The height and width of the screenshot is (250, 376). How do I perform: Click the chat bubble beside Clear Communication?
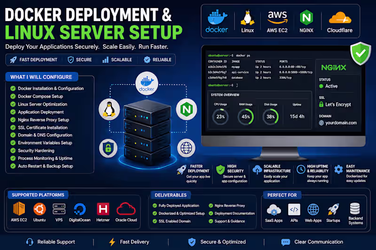285,242
